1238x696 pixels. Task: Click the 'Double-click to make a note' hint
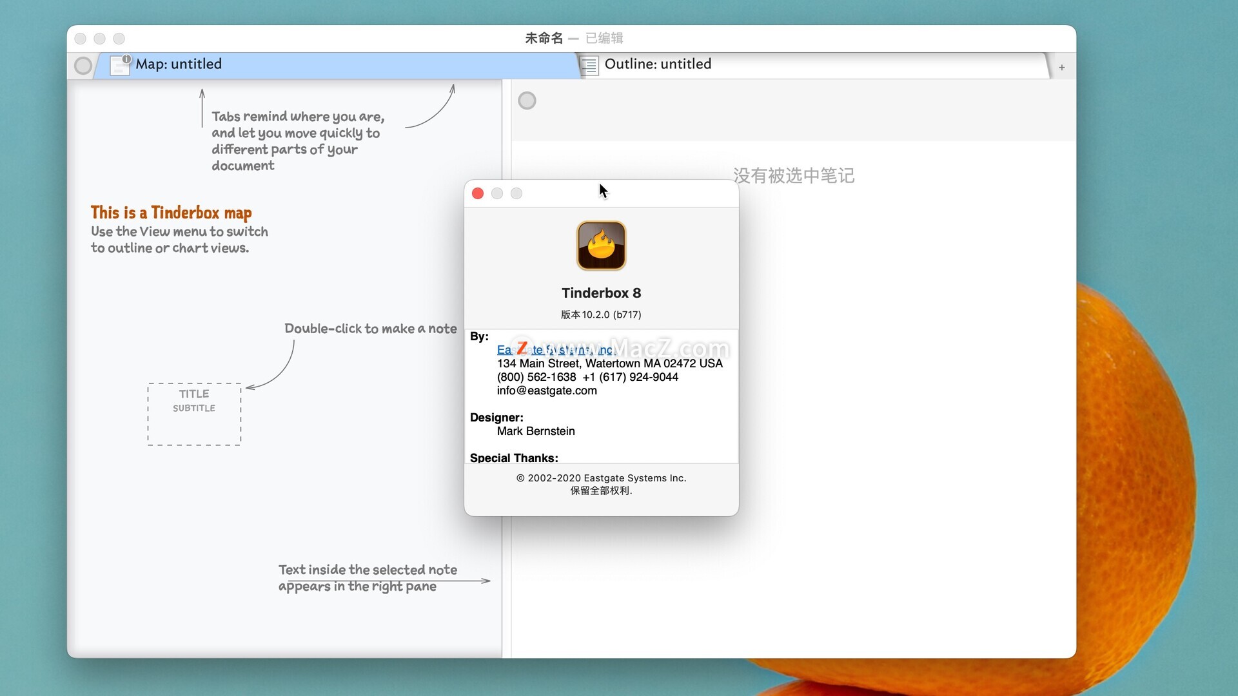(x=370, y=329)
